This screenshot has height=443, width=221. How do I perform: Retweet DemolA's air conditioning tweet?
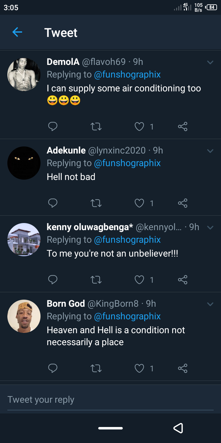(96, 126)
